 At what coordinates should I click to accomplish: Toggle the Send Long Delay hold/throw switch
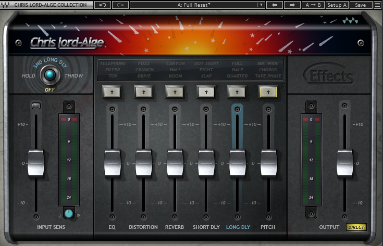[50, 76]
